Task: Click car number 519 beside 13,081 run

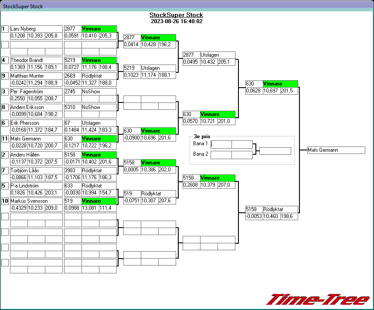Action: pos(73,201)
